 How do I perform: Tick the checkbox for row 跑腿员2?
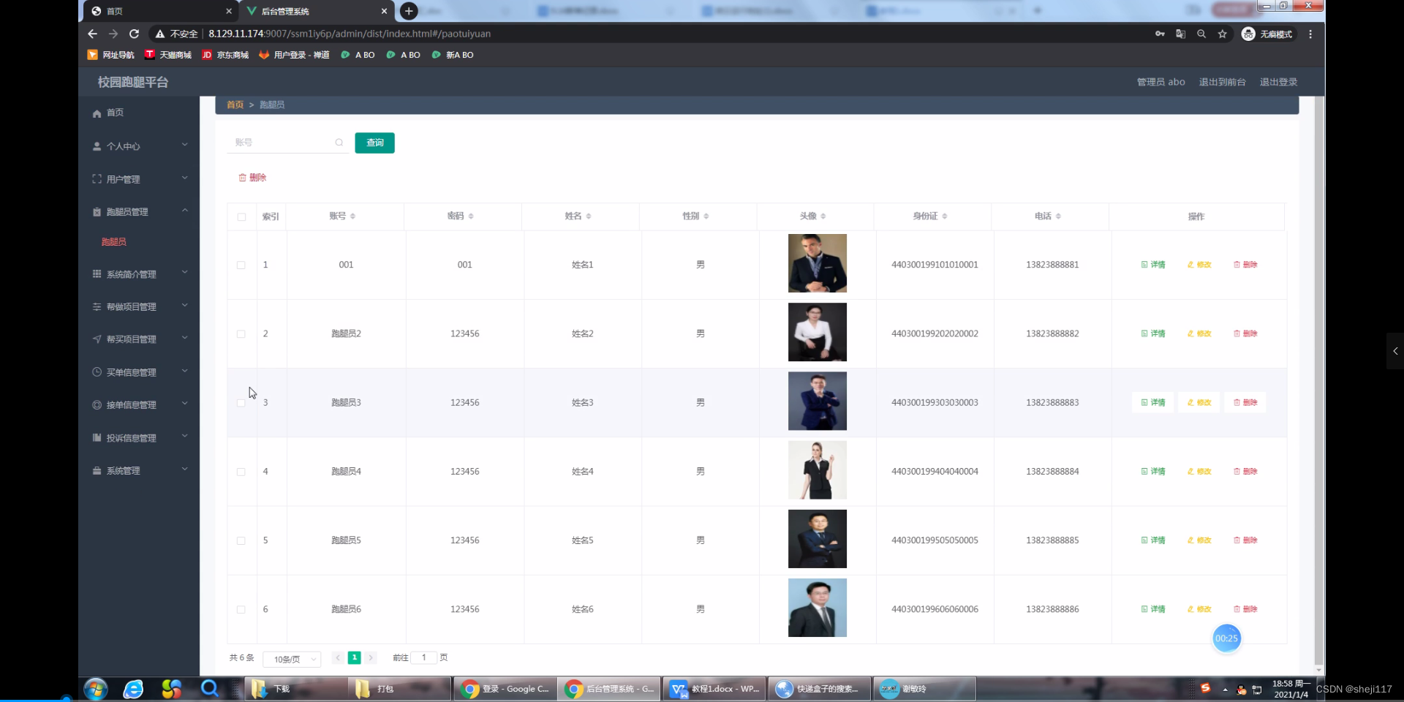(x=241, y=333)
